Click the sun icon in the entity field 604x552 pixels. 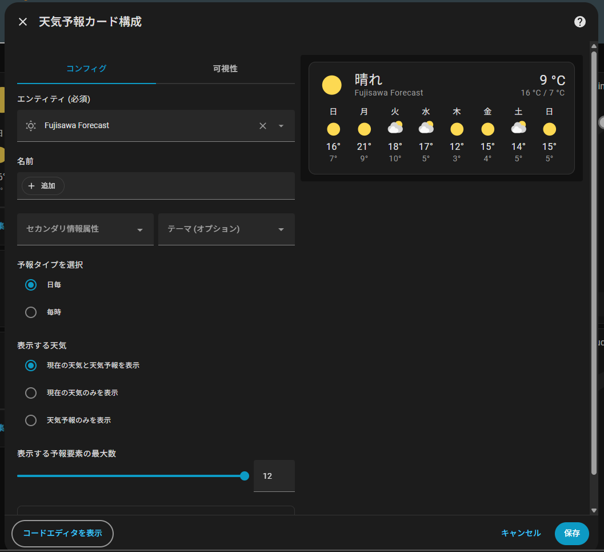31,126
